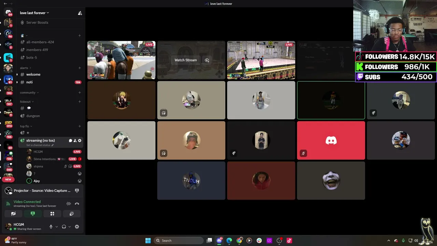Select the red Discord-logo participant tile
Image resolution: width=437 pixels, height=246 pixels.
click(331, 140)
